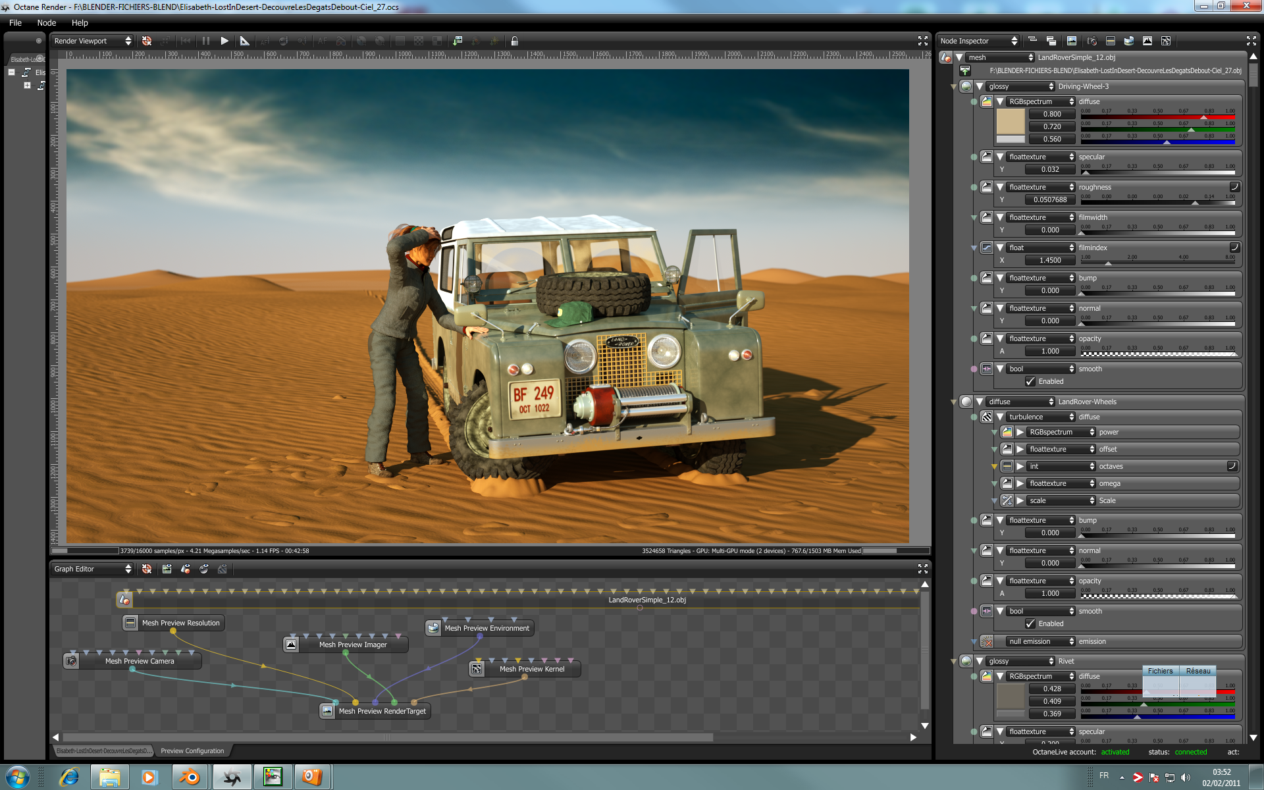Toggle Enabled smooth checkbox under LandRover-Wheels
The height and width of the screenshot is (790, 1264).
click(1030, 624)
